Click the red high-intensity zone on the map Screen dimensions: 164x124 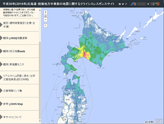(x=84, y=54)
